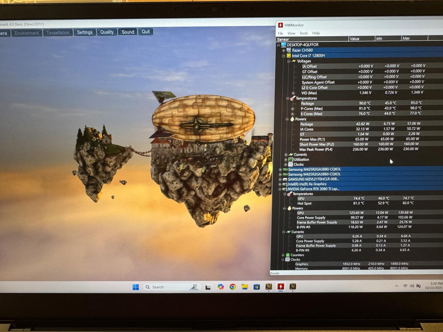The width and height of the screenshot is (443, 332).
Task: Open the View menu in HWMonitor
Action: tap(291, 33)
